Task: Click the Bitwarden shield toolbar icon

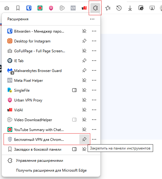Action: click(x=29, y=8)
